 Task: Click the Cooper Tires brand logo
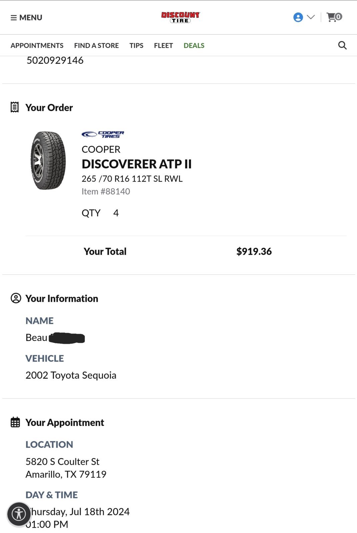[103, 134]
